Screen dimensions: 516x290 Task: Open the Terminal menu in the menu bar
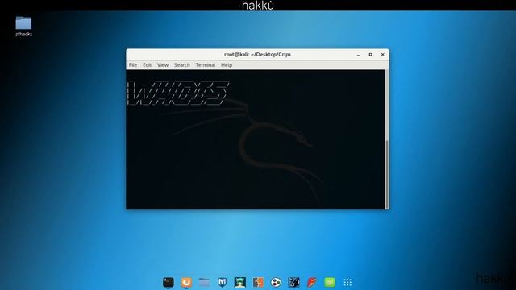206,65
